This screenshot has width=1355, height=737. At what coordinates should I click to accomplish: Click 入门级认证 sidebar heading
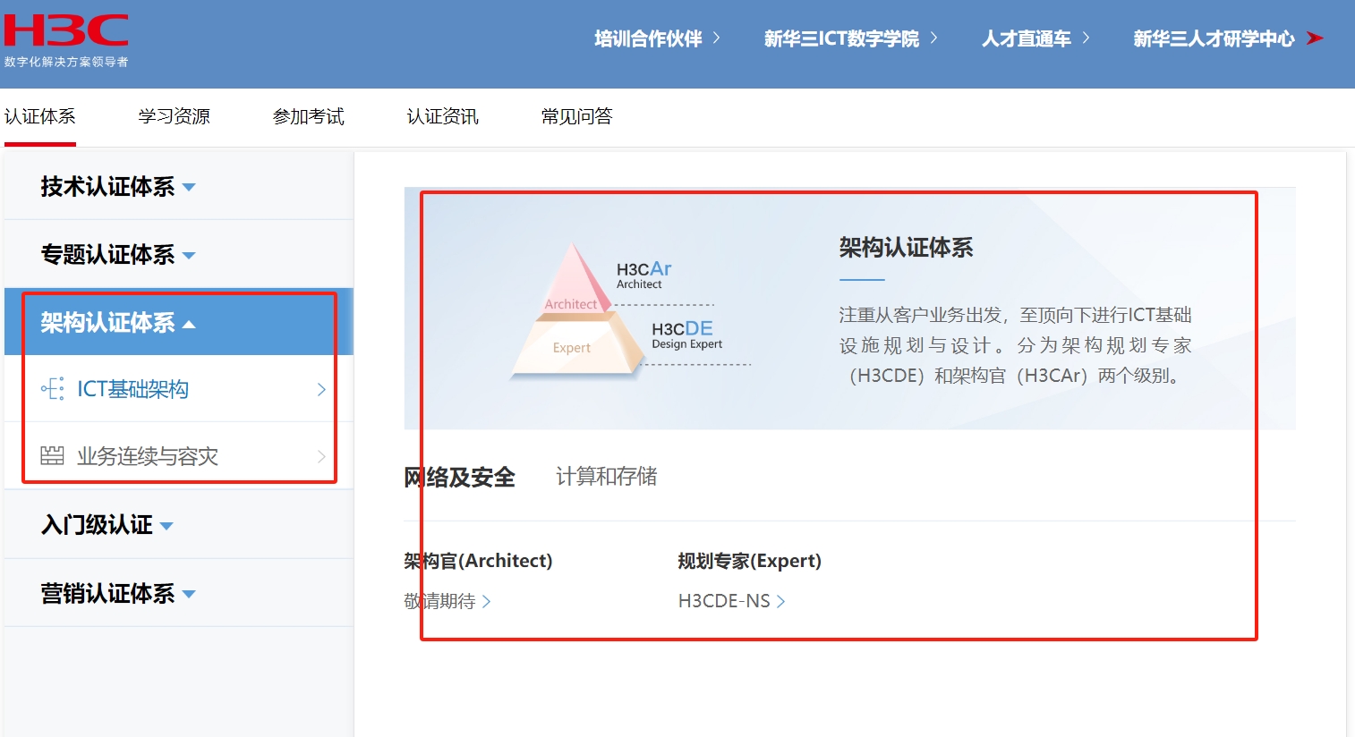[97, 525]
